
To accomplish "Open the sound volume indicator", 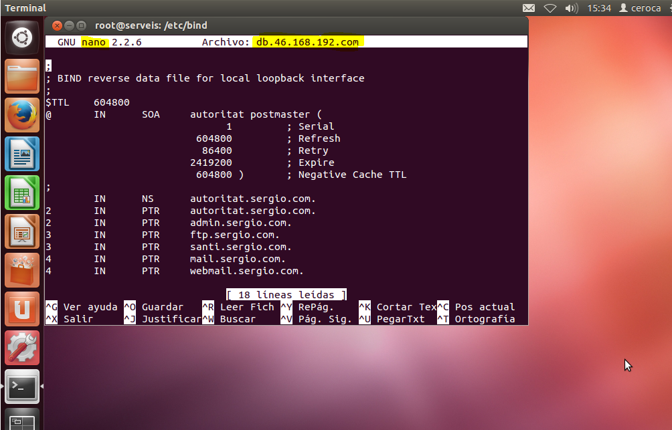I will click(572, 8).
